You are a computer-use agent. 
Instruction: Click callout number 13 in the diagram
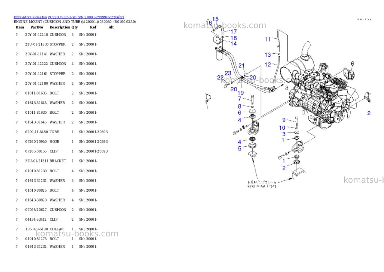click(268, 55)
